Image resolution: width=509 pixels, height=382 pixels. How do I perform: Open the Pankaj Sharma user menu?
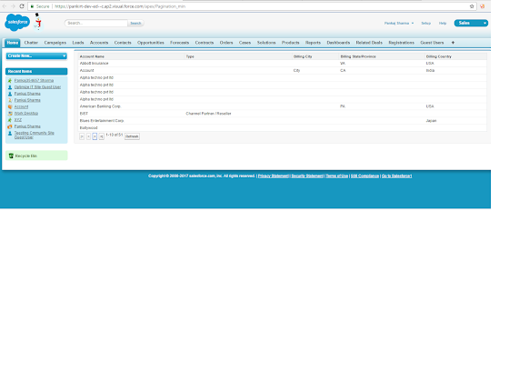pos(399,24)
